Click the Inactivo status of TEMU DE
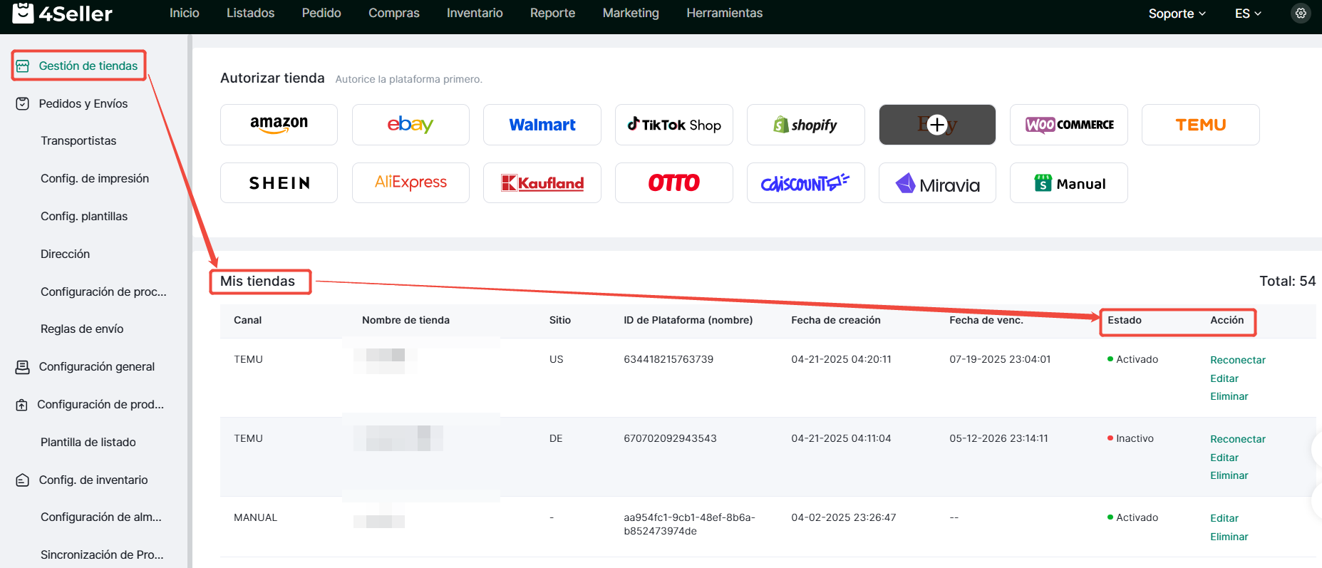1322x568 pixels. tap(1130, 438)
